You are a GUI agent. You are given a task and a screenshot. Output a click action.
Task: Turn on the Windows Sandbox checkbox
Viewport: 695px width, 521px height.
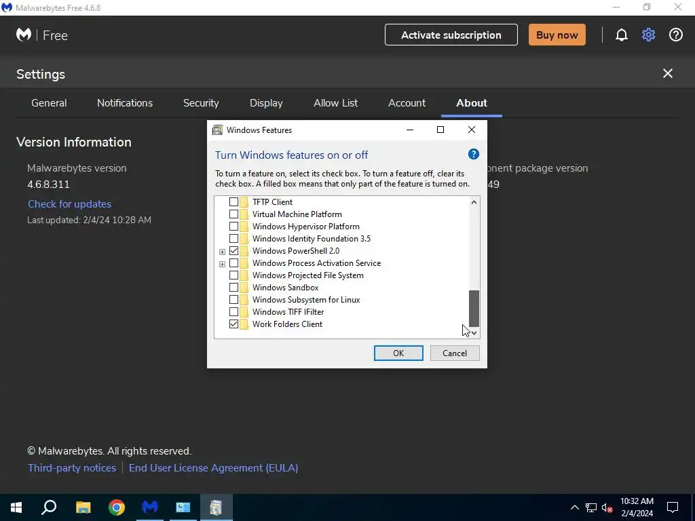pyautogui.click(x=233, y=288)
